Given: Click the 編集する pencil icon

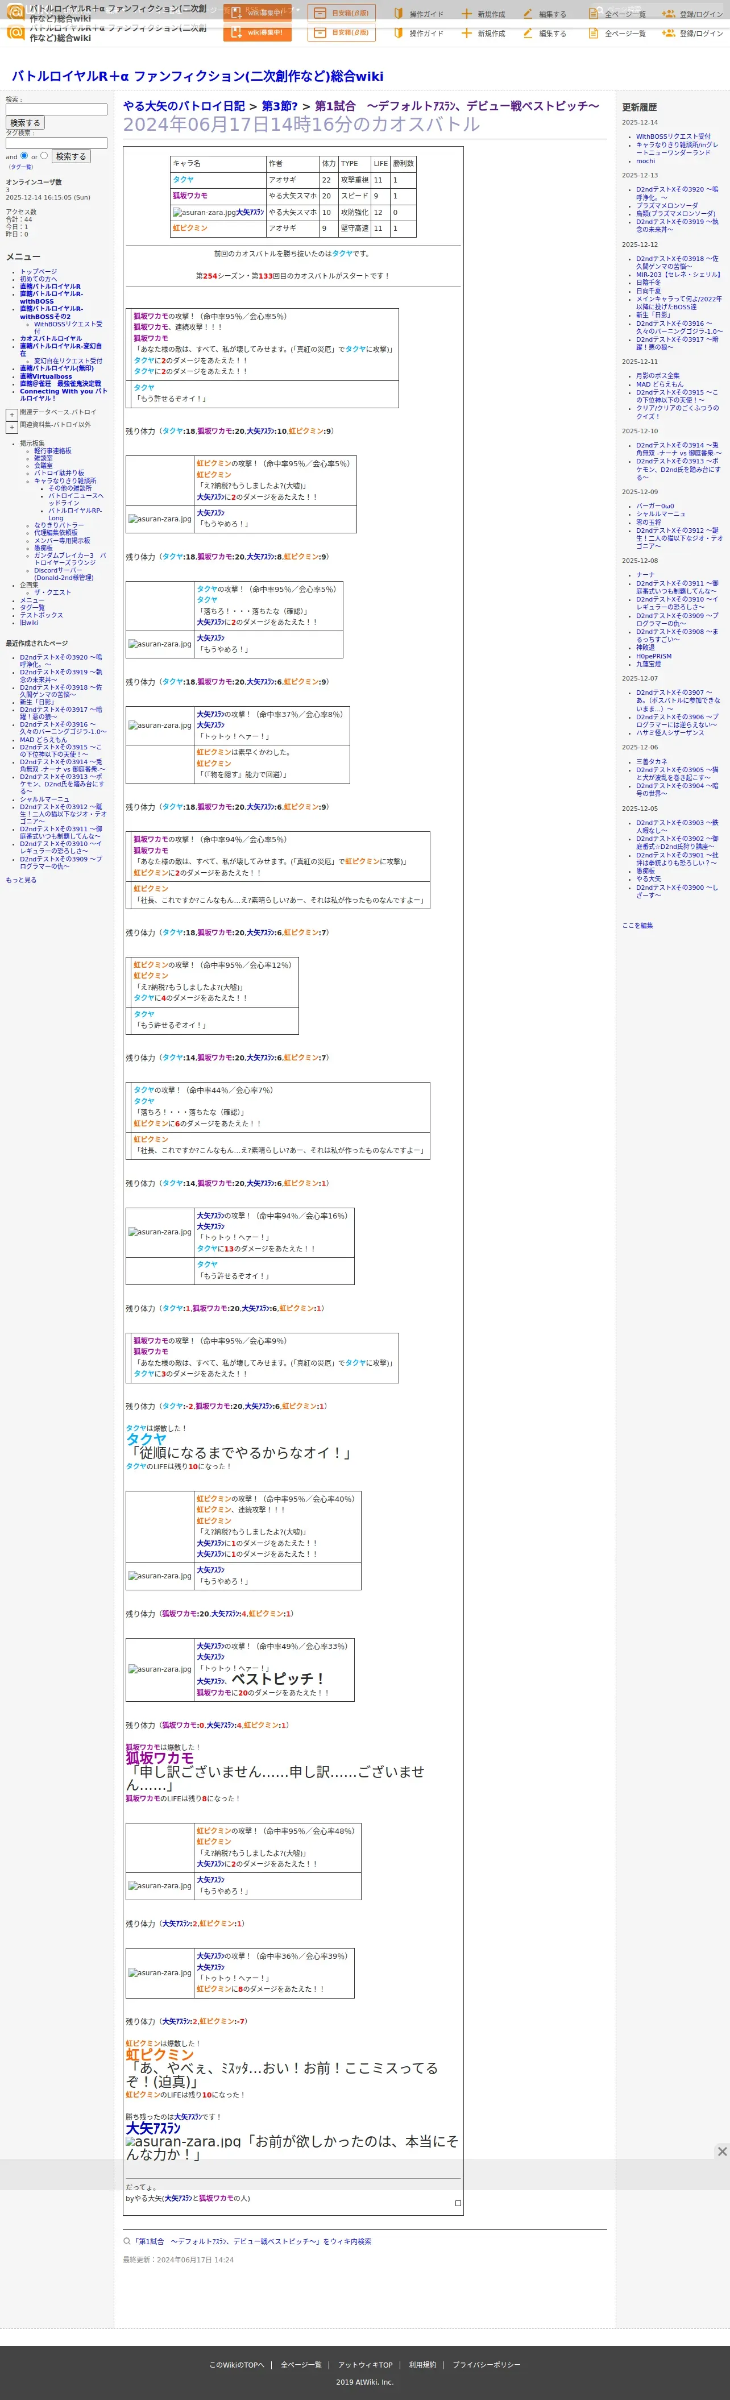Looking at the screenshot, I should [x=527, y=34].
